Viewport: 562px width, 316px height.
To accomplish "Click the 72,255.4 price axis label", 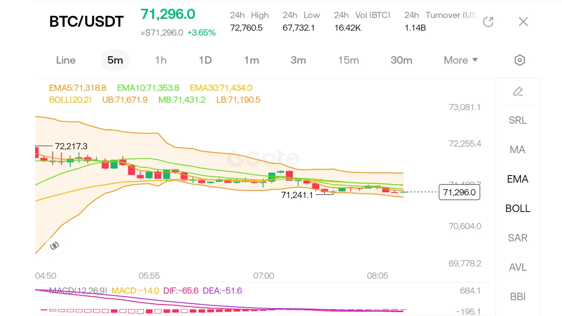I will (465, 144).
